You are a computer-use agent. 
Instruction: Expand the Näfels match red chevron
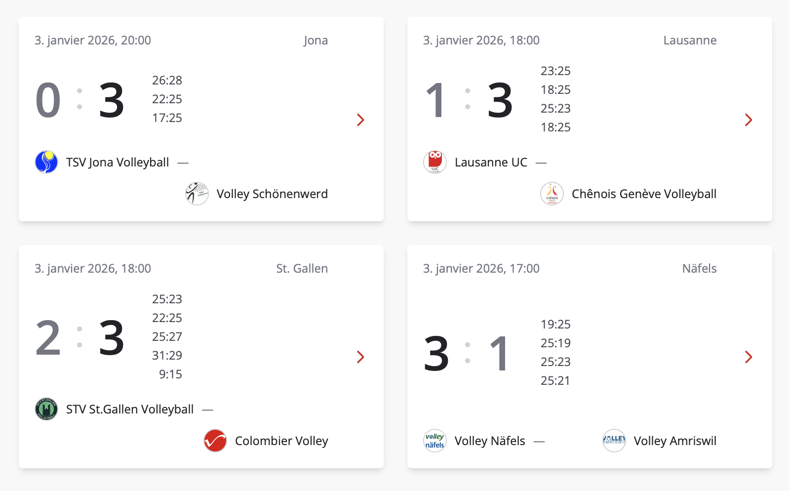click(749, 357)
